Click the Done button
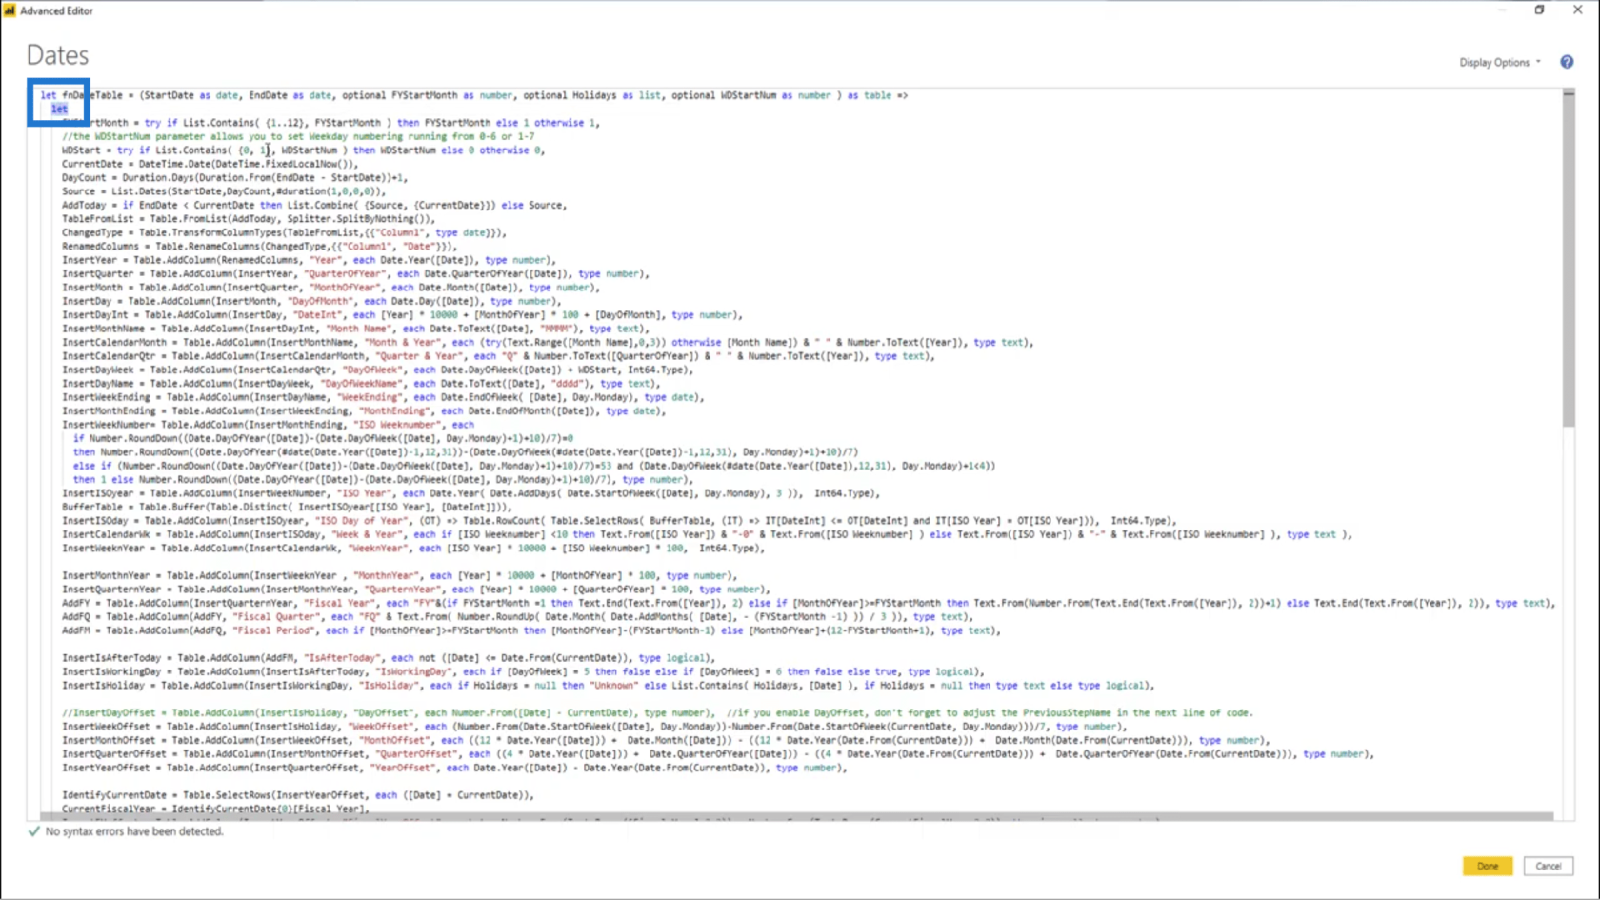1600x900 pixels. point(1488,866)
